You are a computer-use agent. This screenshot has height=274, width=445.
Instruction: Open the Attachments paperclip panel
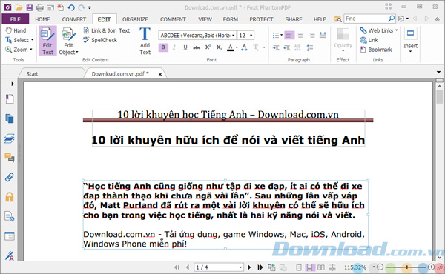point(10,178)
